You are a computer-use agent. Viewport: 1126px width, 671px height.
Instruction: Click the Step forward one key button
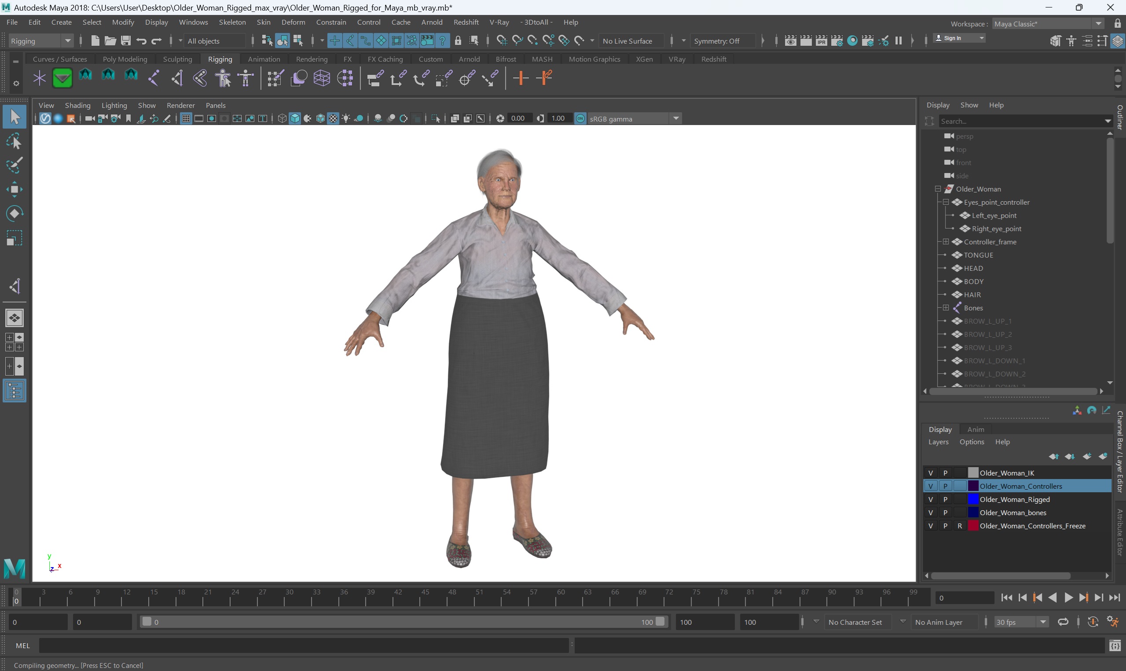(x=1083, y=598)
